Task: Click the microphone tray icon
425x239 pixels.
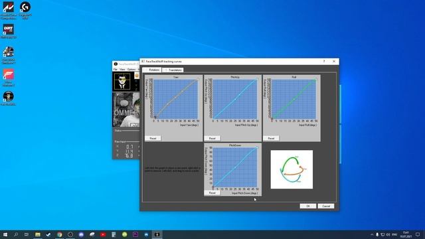Action: point(377,234)
